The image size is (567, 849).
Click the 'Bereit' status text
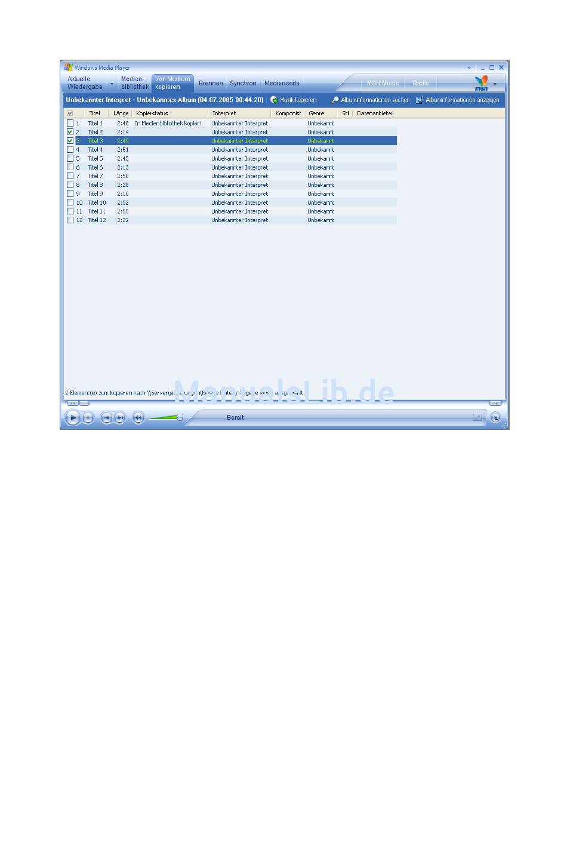pos(235,418)
